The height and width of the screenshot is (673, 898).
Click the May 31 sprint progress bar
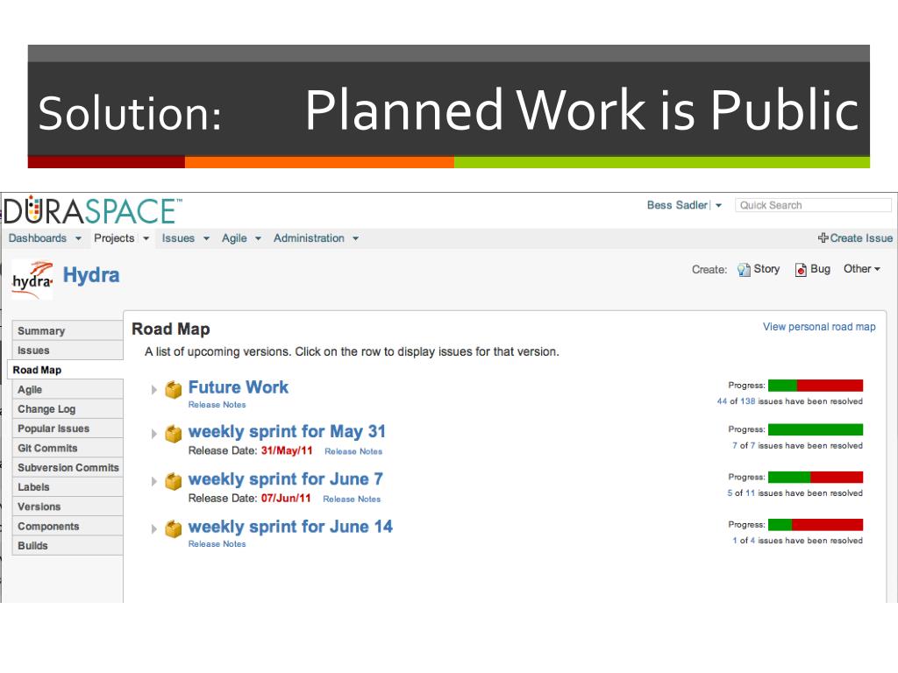pyautogui.click(x=816, y=429)
